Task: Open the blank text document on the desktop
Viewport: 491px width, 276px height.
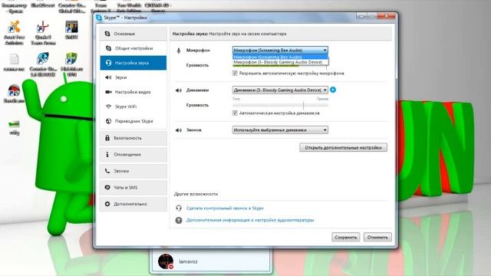Action: pos(14,63)
